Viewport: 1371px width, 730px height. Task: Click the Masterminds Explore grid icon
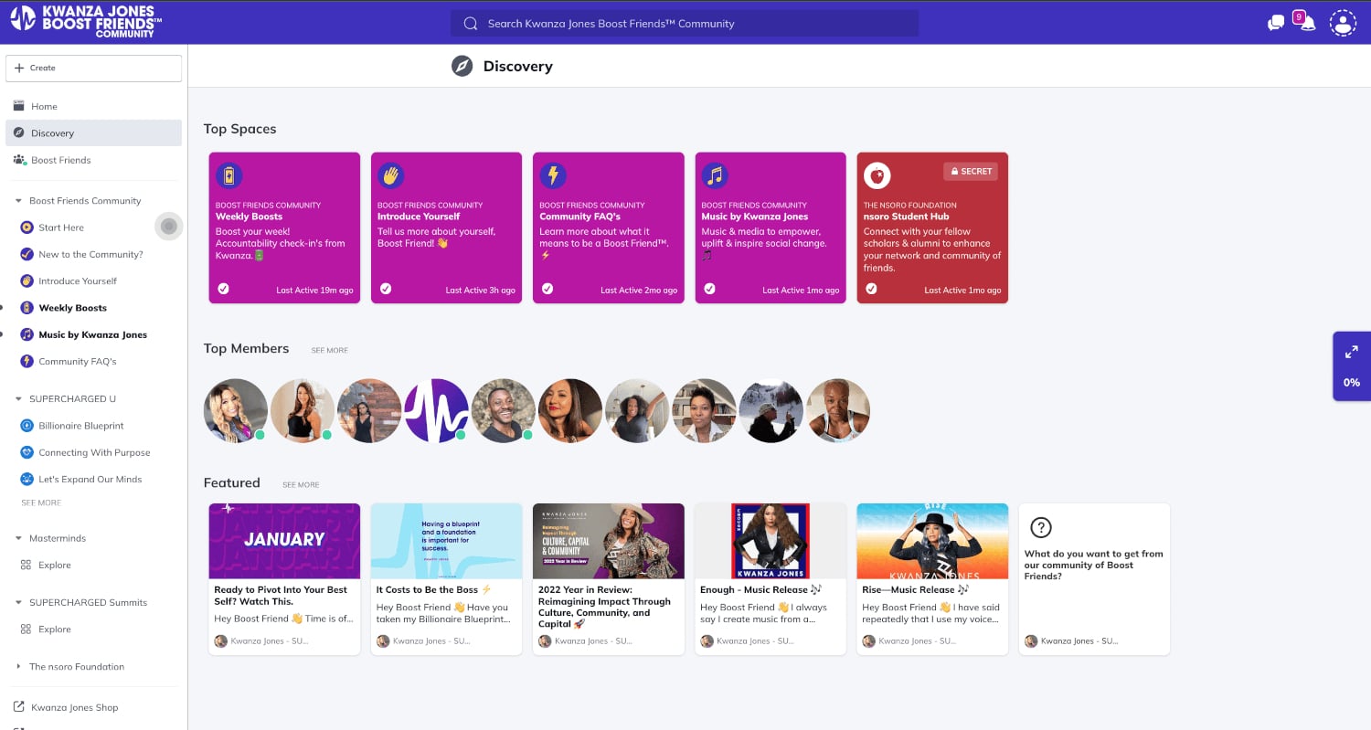click(x=27, y=566)
